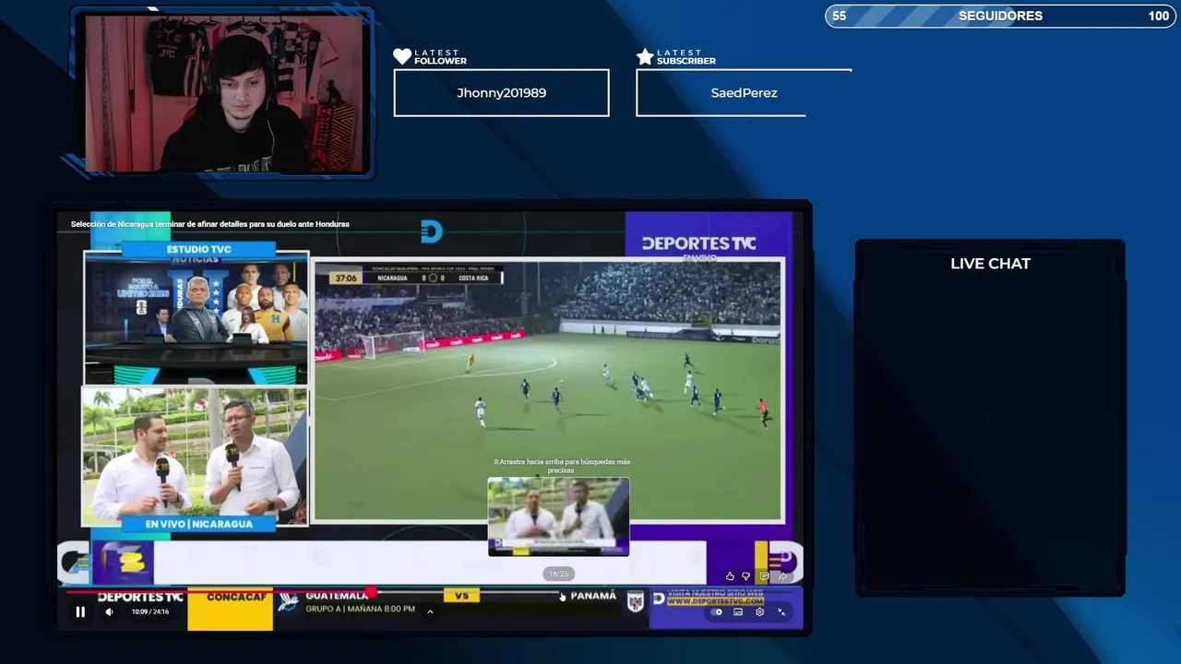The image size is (1181, 664).
Task: Click the 10:09 / 24:16 time display
Action: [x=149, y=611]
